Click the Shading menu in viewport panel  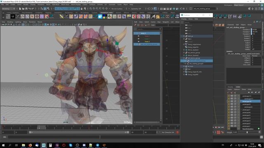[10, 22]
